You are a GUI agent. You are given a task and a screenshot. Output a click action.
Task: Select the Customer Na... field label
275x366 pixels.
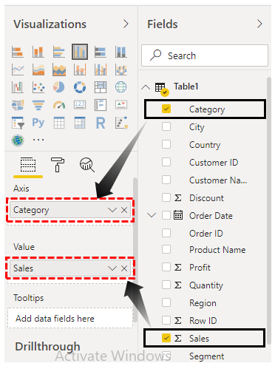(x=218, y=180)
